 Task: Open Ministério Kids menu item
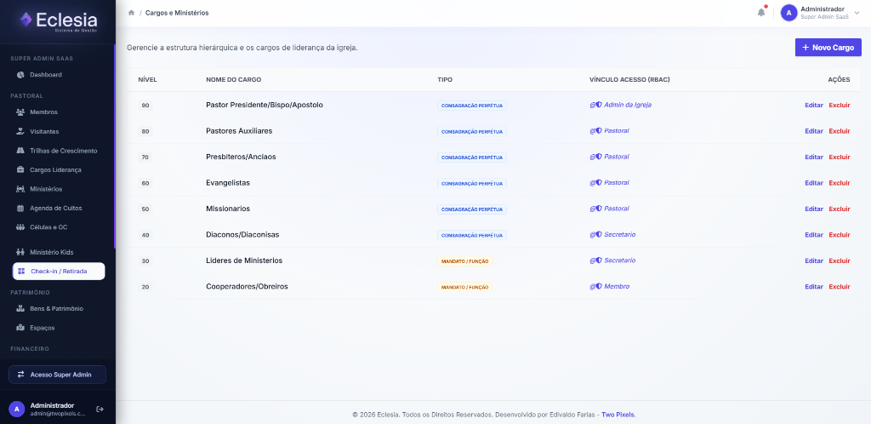coord(51,252)
